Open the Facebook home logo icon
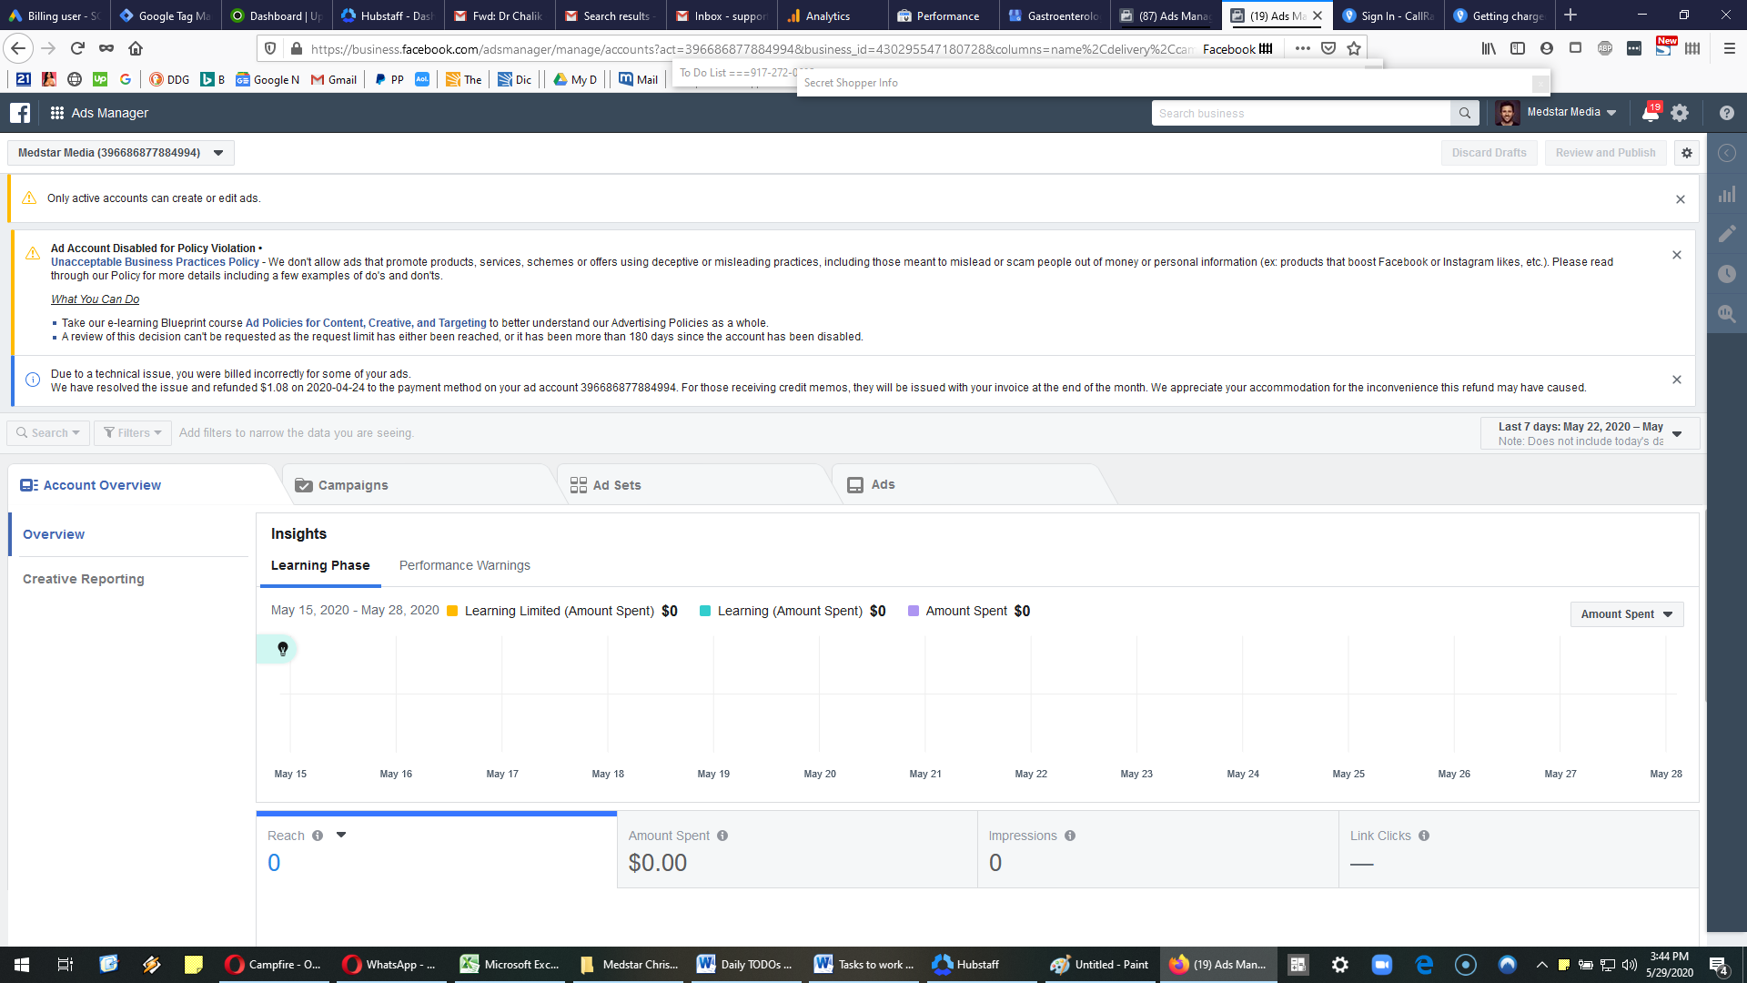Image resolution: width=1747 pixels, height=983 pixels. pos(20,113)
